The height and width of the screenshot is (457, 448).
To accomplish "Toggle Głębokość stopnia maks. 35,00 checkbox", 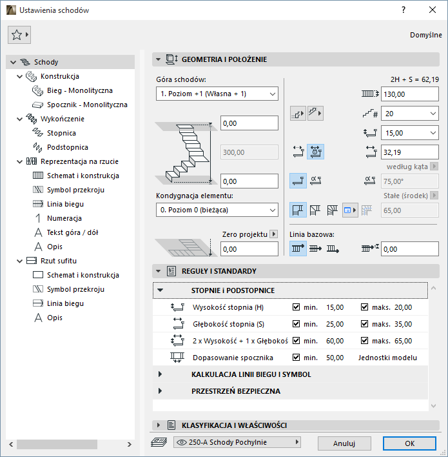I will [x=364, y=324].
